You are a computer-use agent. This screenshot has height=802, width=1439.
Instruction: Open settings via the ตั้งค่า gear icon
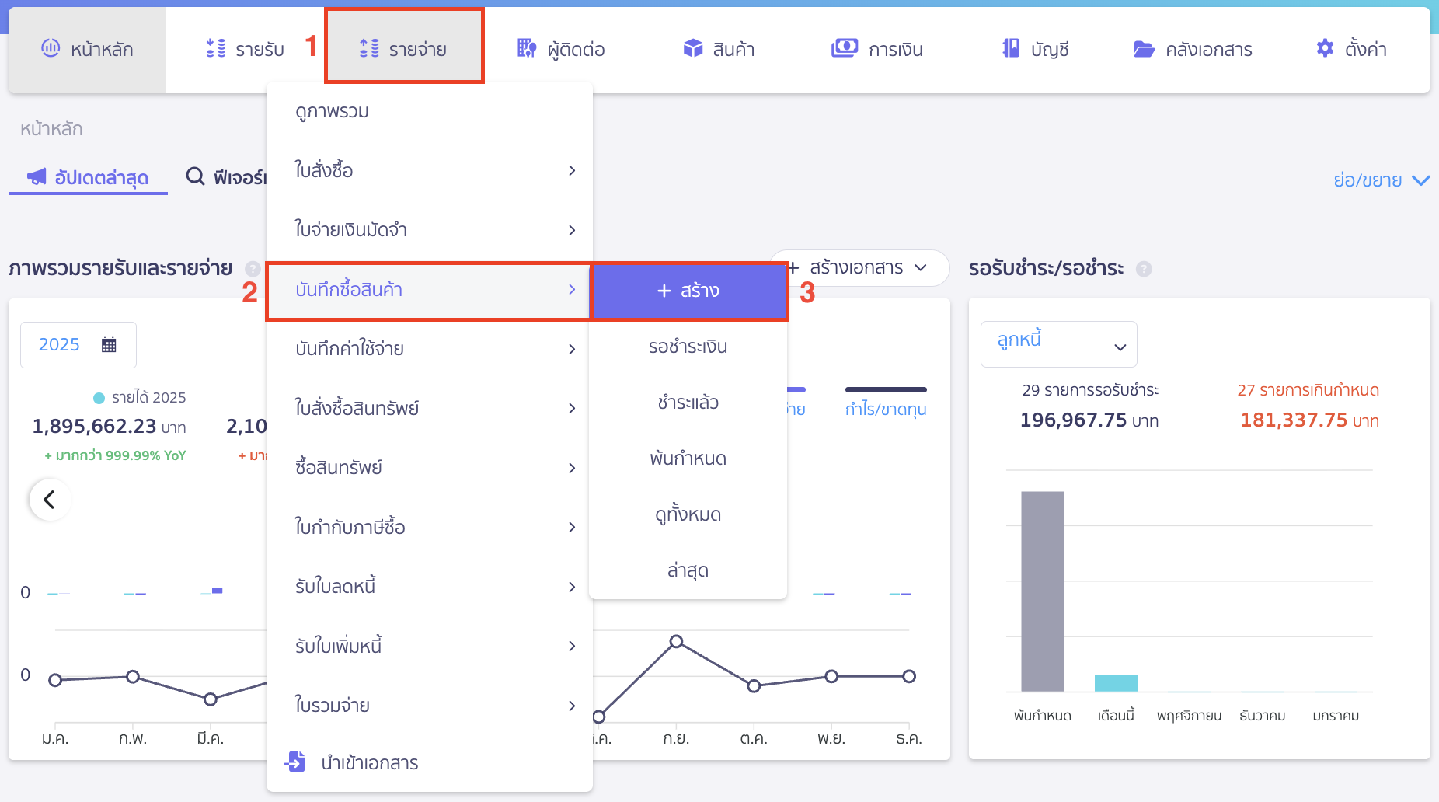[x=1325, y=47]
